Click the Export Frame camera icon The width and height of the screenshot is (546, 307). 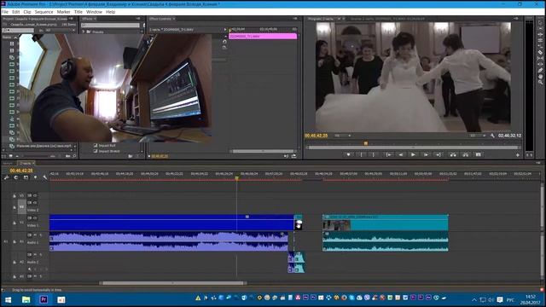(478, 154)
